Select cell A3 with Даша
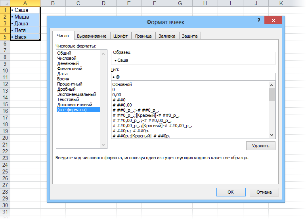The height and width of the screenshot is (219, 306). [x=25, y=24]
